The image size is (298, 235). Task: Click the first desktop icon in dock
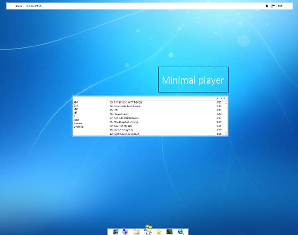point(115,232)
